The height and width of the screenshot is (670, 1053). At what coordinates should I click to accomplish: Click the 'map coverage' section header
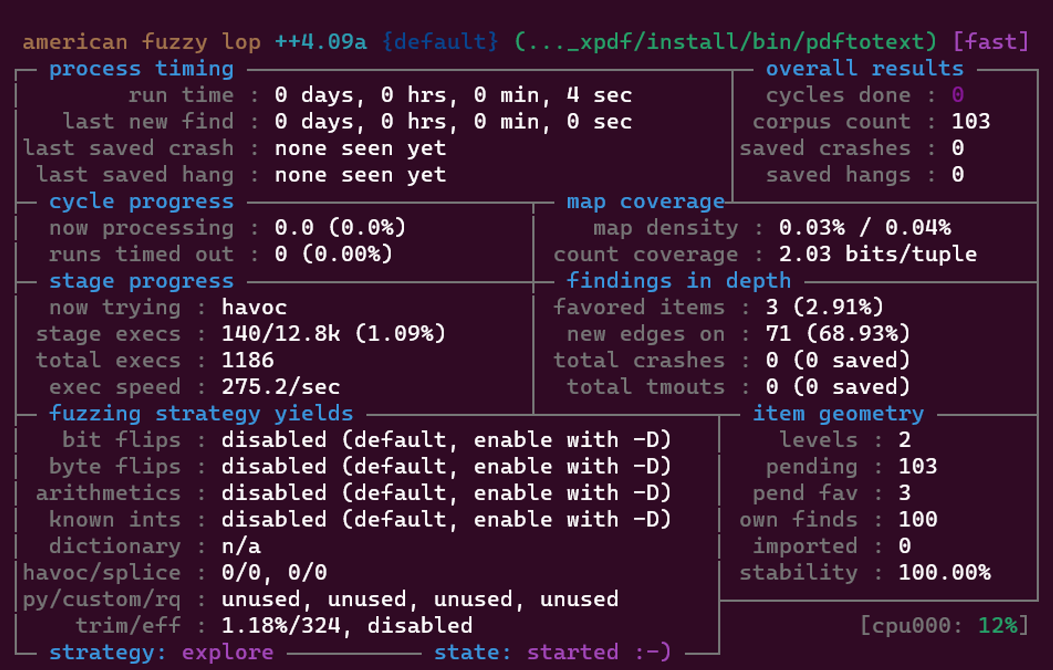coord(645,202)
